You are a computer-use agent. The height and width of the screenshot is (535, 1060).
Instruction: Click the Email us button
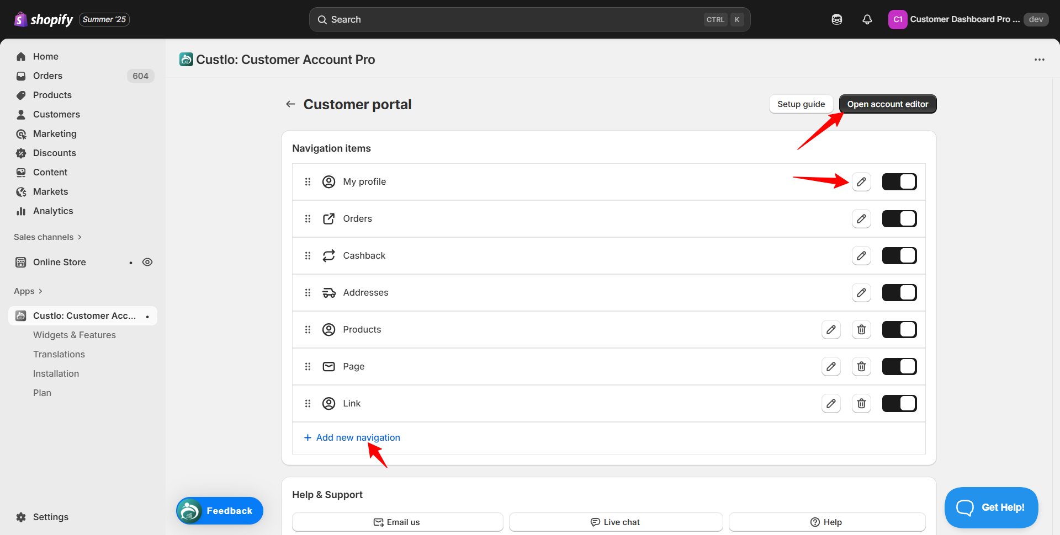(397, 522)
